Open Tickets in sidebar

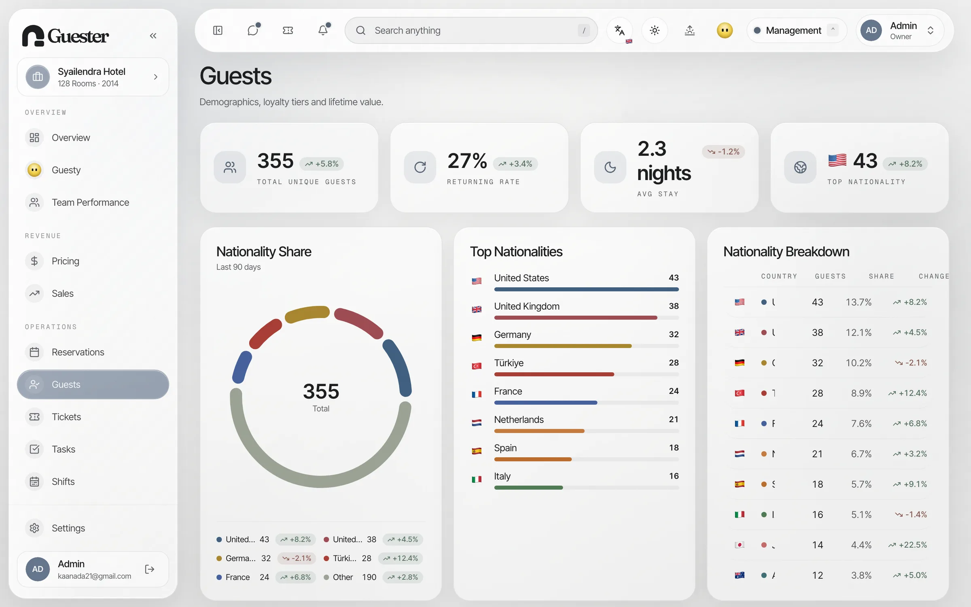[x=93, y=417]
